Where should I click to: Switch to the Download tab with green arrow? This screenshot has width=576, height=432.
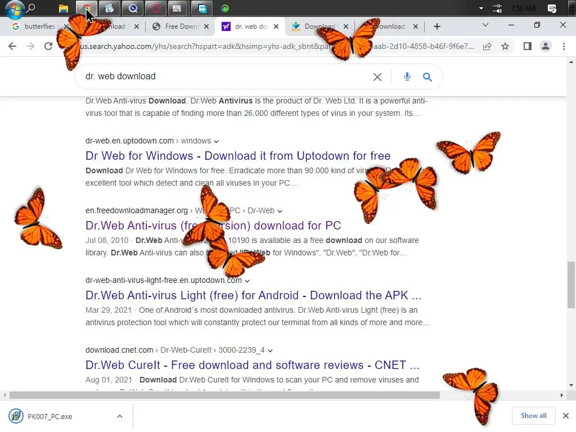click(x=315, y=26)
